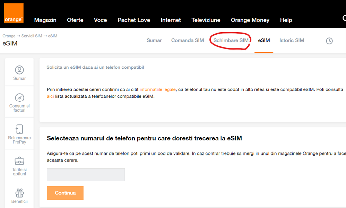Select the Sumar tab in SIM navigation
The width and height of the screenshot is (346, 208).
[154, 41]
